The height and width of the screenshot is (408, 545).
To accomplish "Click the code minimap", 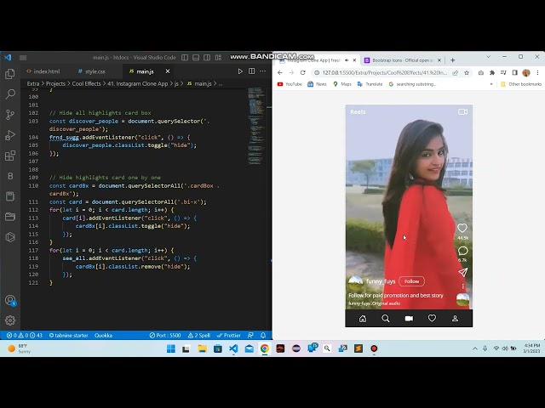I will [x=256, y=127].
